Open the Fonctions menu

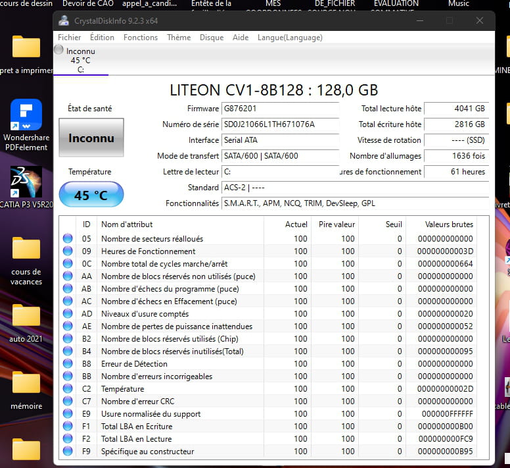141,38
